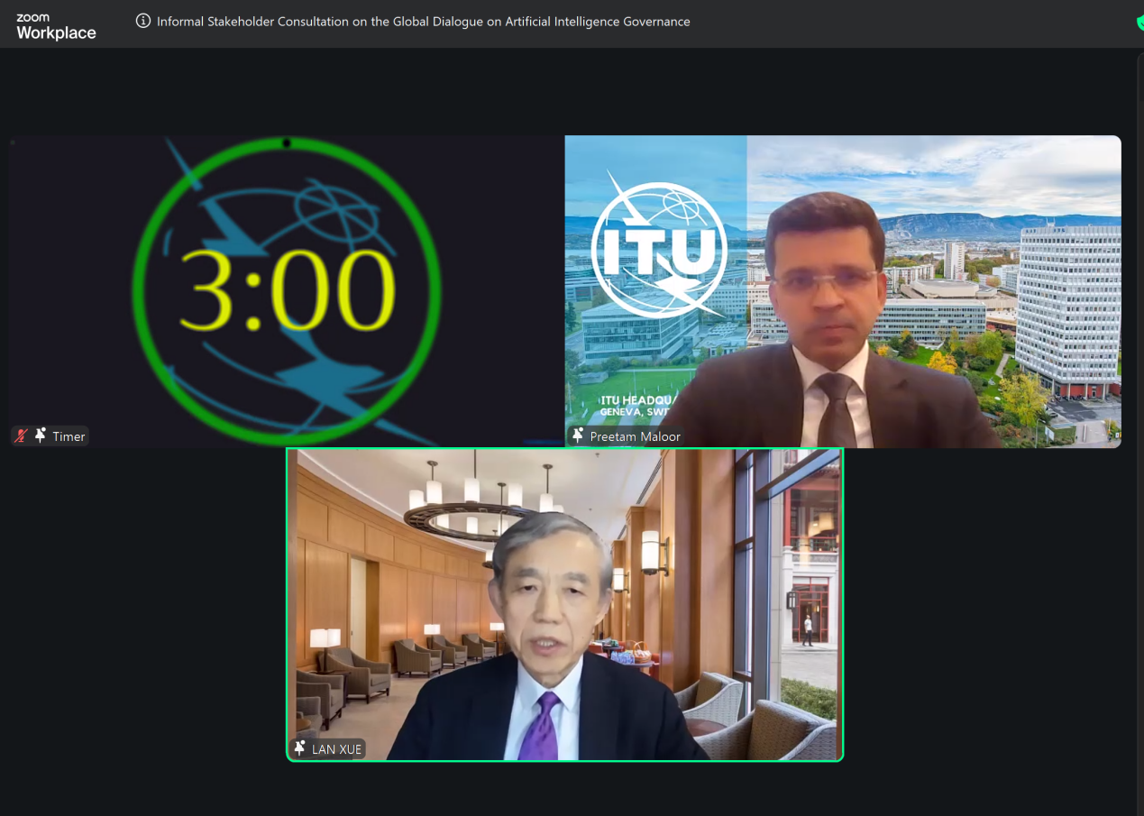Viewport: 1144px width, 816px height.
Task: Click the green ring of the timer
Action: (x=139, y=290)
